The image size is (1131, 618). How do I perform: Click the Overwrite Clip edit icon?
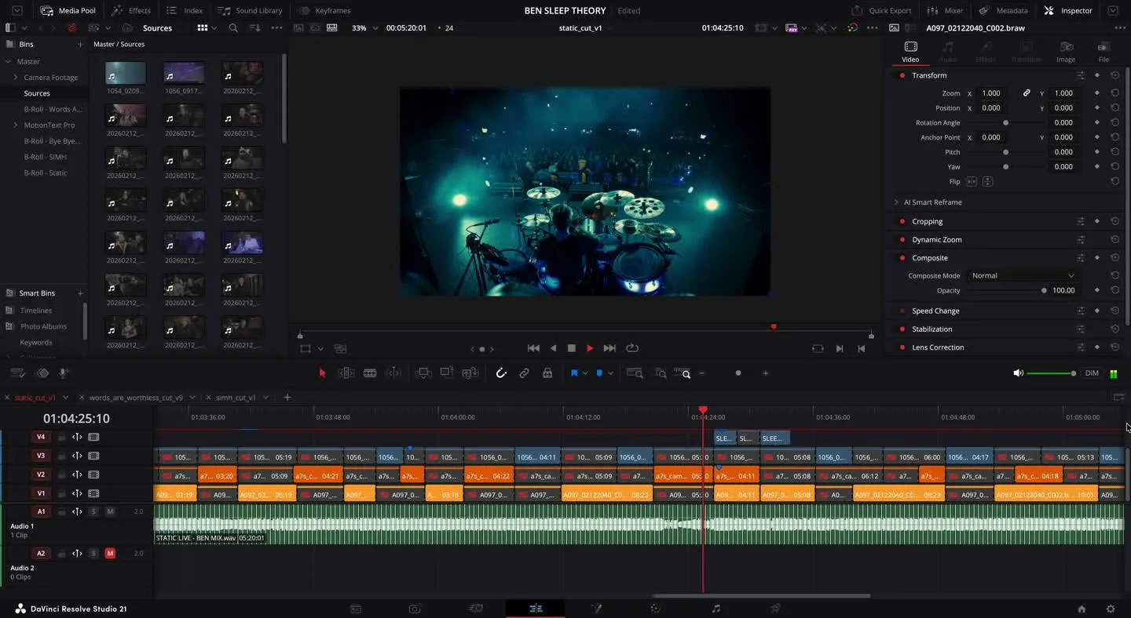tap(447, 373)
